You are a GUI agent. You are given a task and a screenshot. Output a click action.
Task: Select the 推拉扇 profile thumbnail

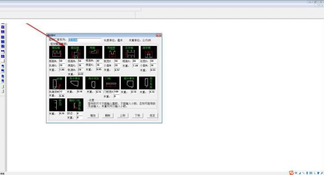[x=76, y=52]
